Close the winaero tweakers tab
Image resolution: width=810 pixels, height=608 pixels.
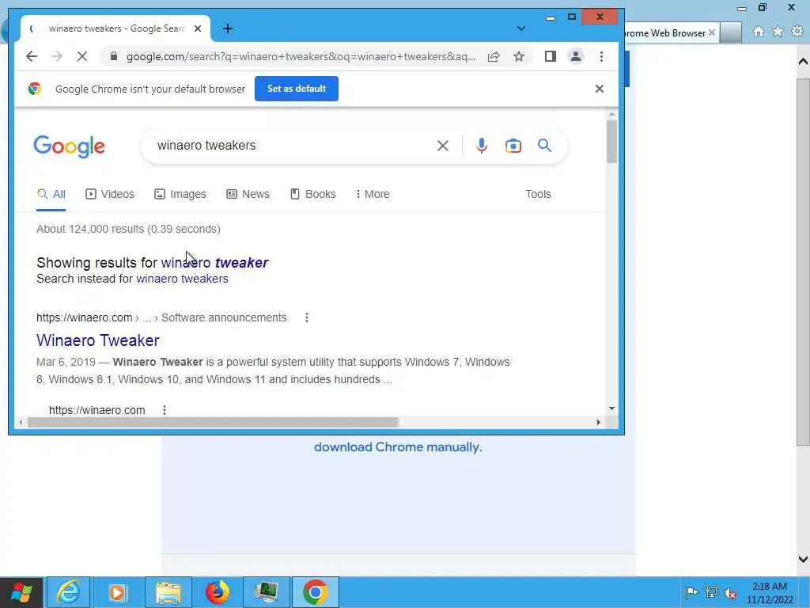[x=197, y=28]
